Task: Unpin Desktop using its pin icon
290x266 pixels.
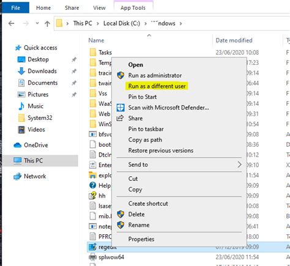Action: click(x=74, y=59)
